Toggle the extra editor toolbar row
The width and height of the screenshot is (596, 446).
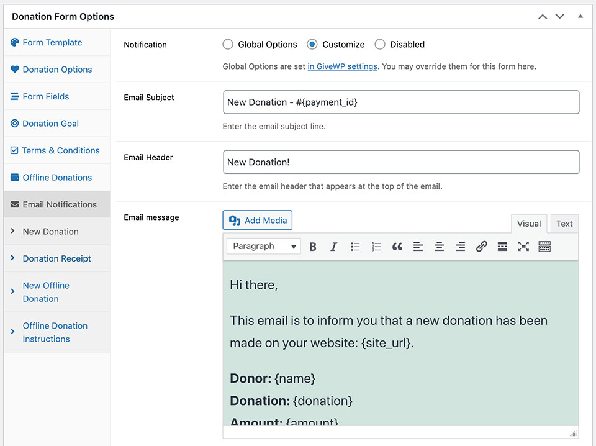pyautogui.click(x=544, y=247)
